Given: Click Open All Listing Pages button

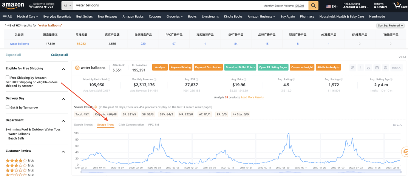Looking at the screenshot, I should point(273,67).
